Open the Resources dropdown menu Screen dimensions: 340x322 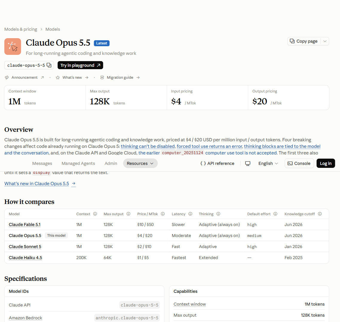(140, 163)
